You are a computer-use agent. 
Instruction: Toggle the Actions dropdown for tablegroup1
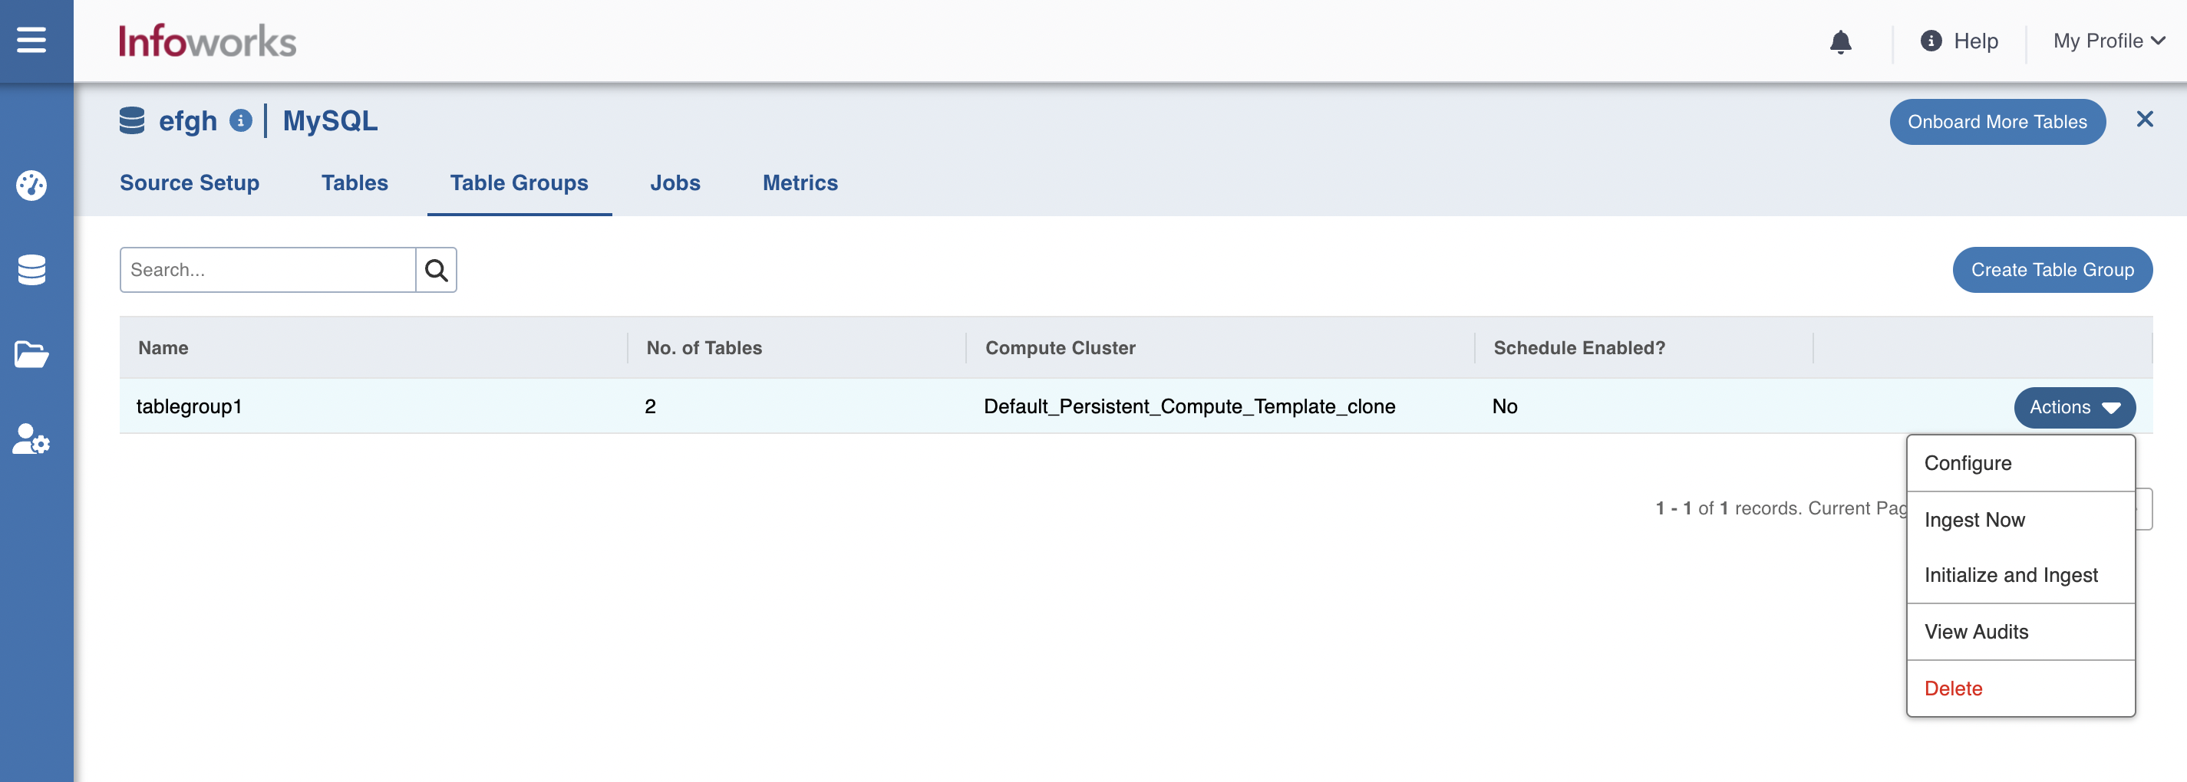[2074, 407]
